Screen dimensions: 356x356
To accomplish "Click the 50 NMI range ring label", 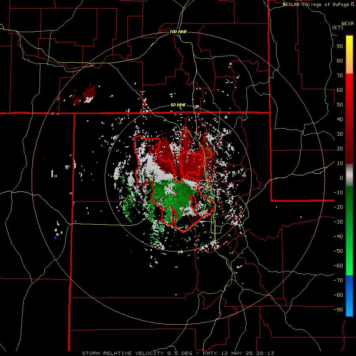I will pos(178,105).
